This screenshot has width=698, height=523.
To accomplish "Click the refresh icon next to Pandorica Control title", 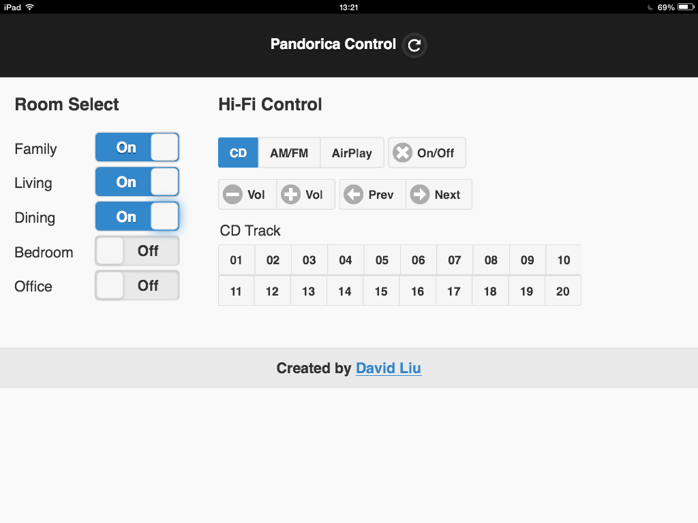I will click(x=414, y=45).
